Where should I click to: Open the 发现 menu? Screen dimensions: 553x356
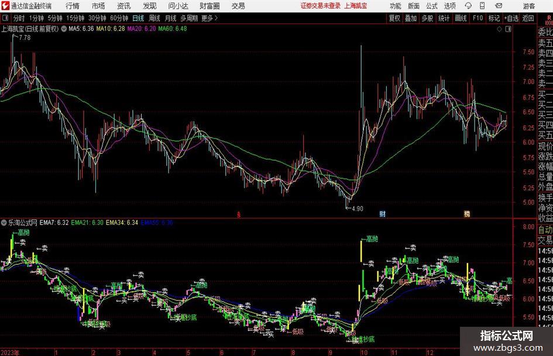tap(150, 6)
